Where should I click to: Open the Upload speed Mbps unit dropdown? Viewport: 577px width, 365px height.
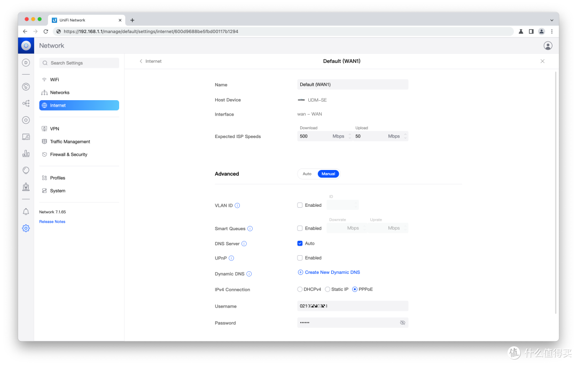[x=397, y=136]
